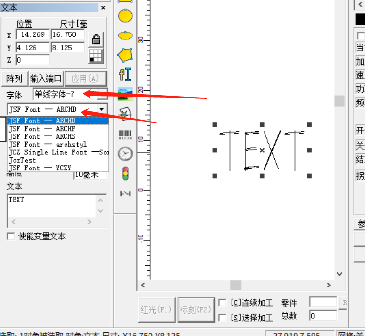Click the 总数 total field
This screenshot has width=365, height=336.
323,316
